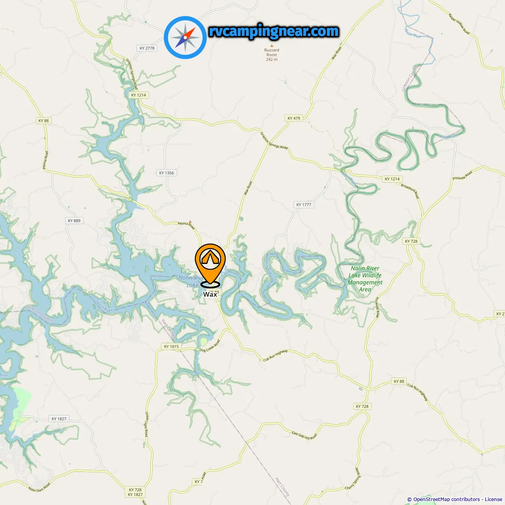The height and width of the screenshot is (505, 505).
Task: Click the KY 479 road shield
Action: [x=294, y=118]
